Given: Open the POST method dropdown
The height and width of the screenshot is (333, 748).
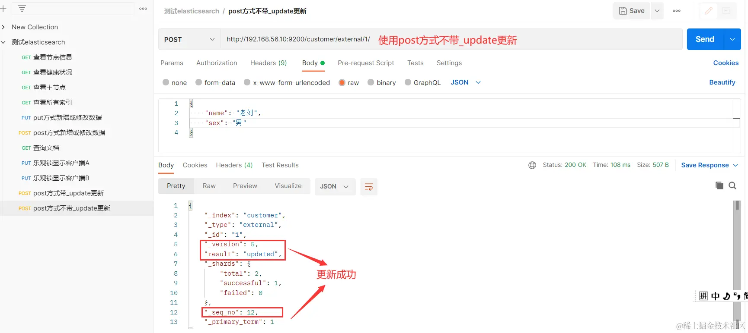Looking at the screenshot, I should 189,39.
